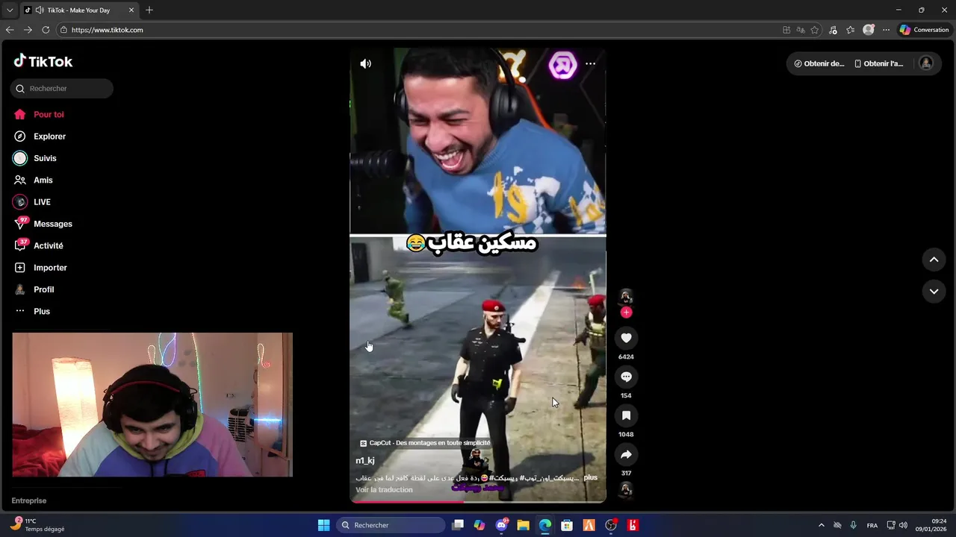Viewport: 956px width, 537px height.
Task: Open the comments speech bubble icon
Action: coord(626,377)
